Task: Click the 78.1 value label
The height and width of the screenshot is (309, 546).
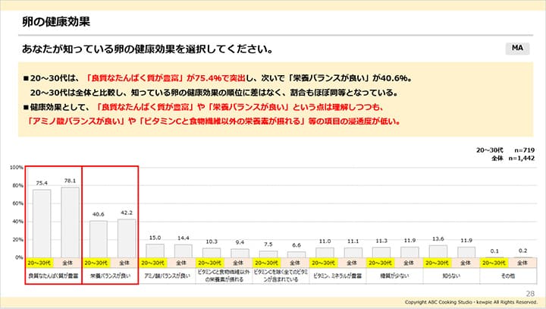Action: [70, 181]
